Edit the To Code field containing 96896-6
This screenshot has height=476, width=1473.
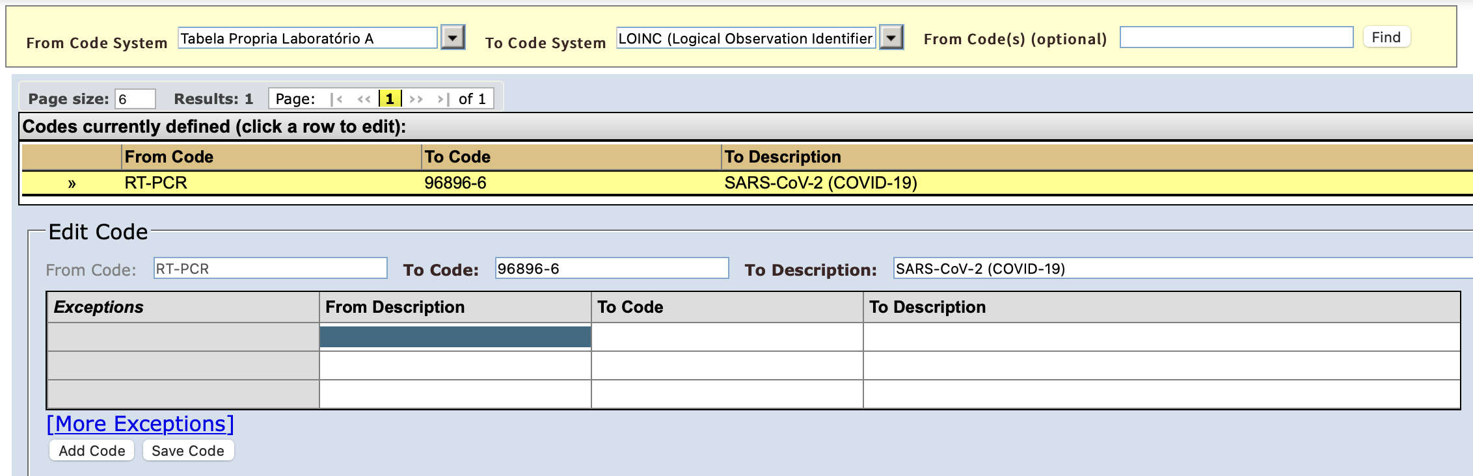[612, 269]
